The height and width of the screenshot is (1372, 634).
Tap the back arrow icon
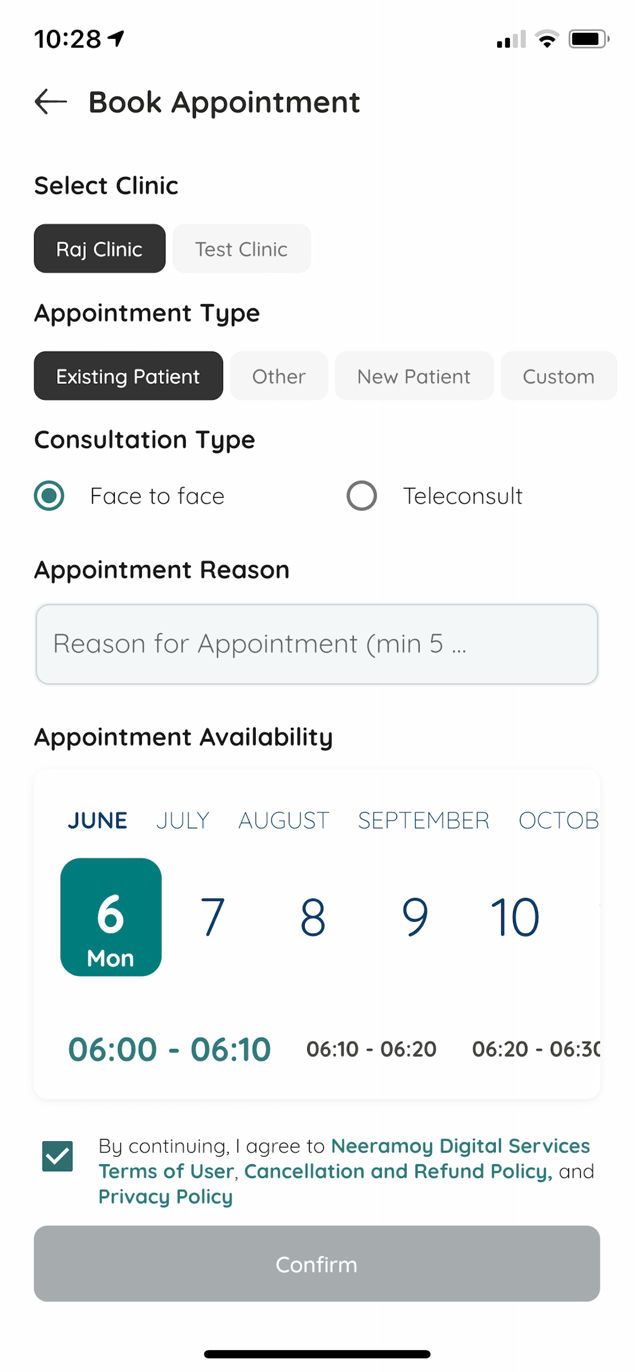51,102
